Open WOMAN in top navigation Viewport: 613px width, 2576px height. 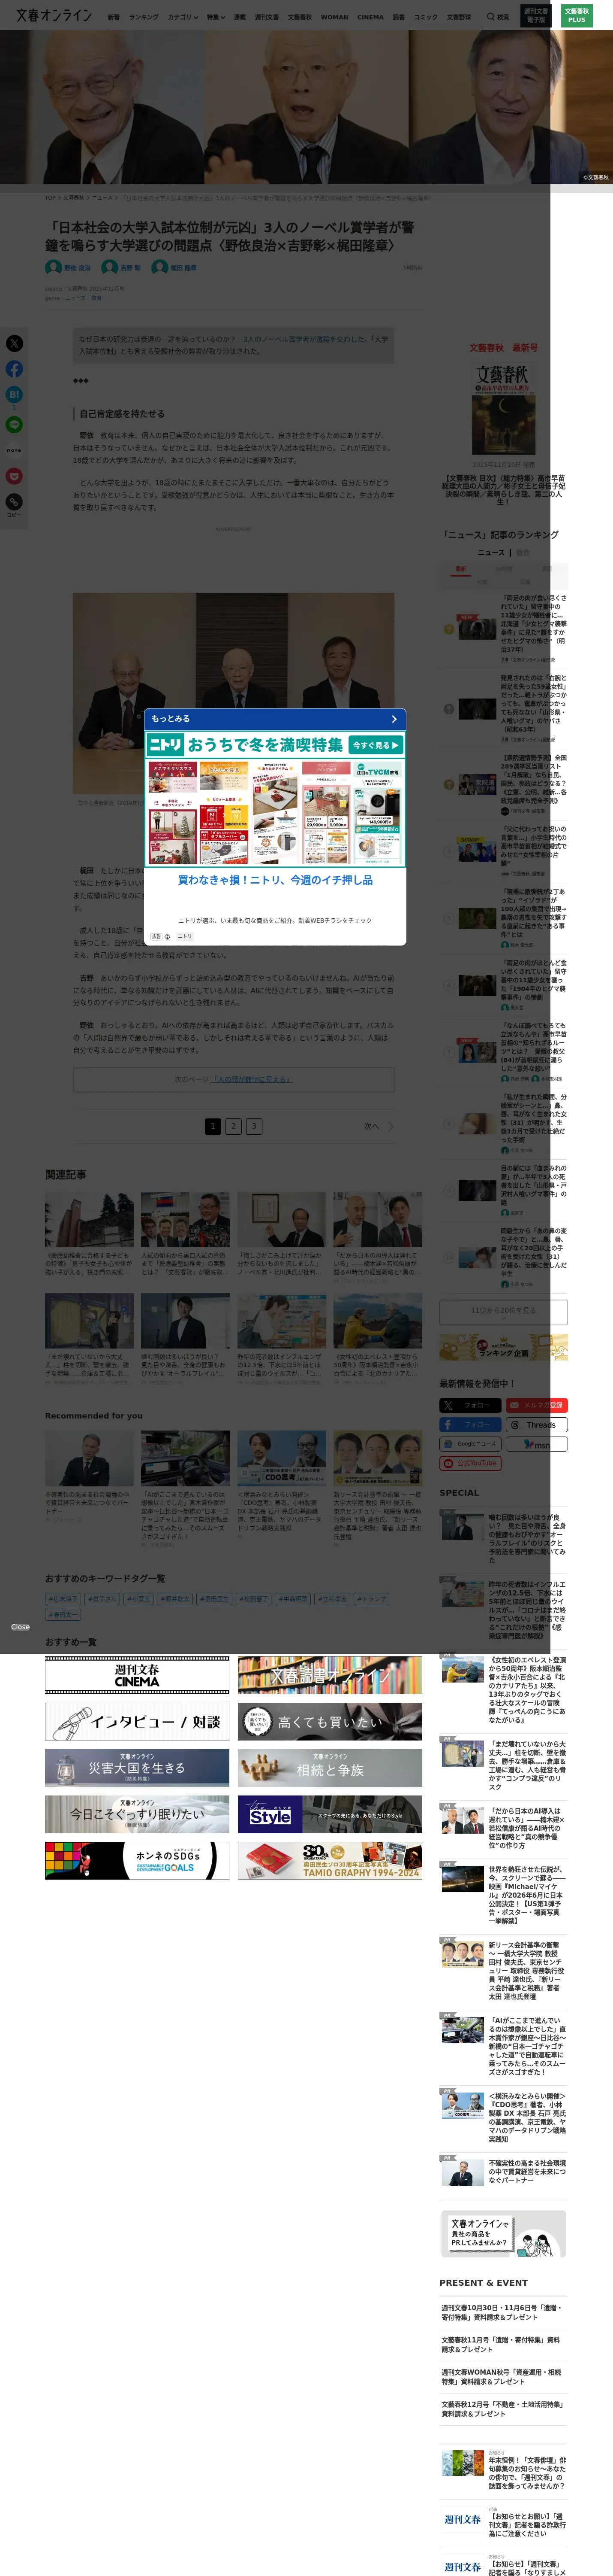334,17
